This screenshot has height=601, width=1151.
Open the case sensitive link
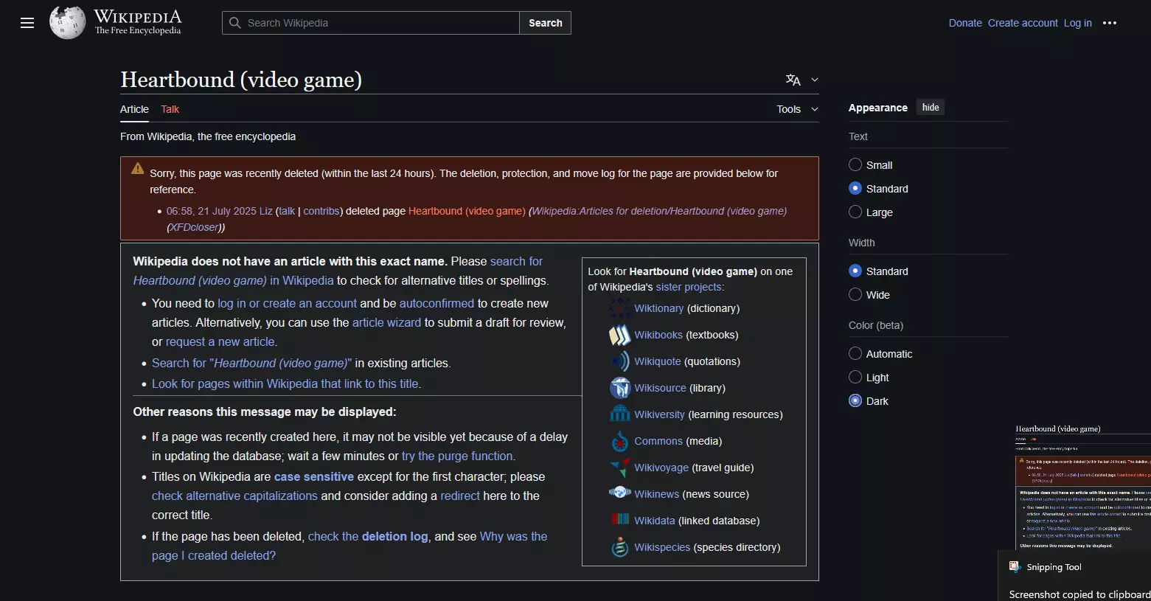(314, 476)
